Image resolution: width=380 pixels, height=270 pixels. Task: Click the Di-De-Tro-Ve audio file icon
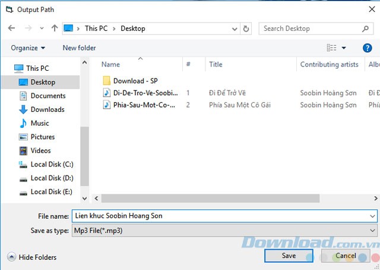(107, 93)
